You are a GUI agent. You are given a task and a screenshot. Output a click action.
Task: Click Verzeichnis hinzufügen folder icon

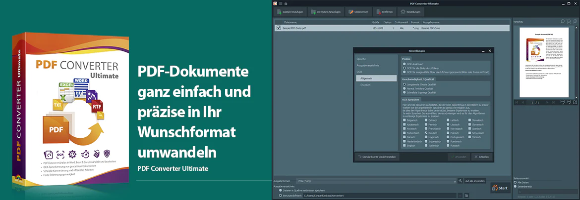coord(313,12)
